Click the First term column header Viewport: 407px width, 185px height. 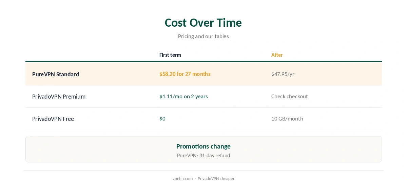coord(170,55)
